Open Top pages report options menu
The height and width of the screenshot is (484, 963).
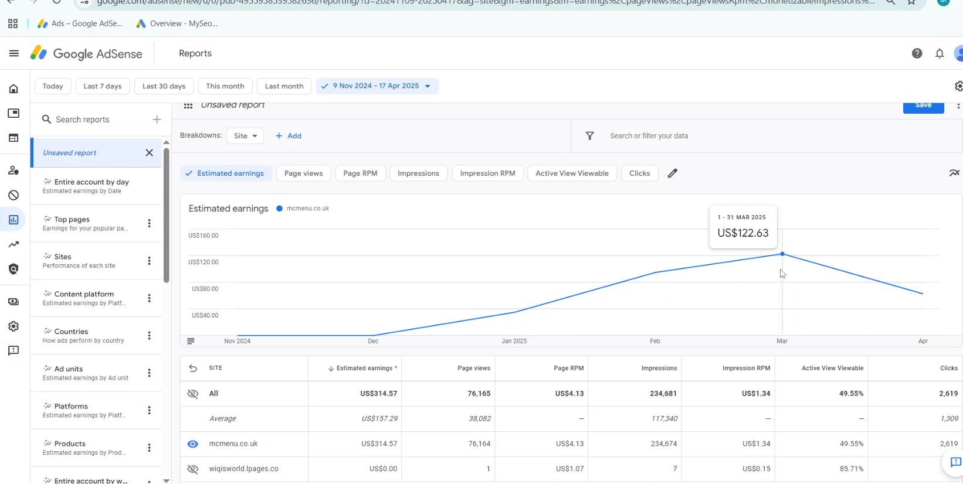point(149,223)
